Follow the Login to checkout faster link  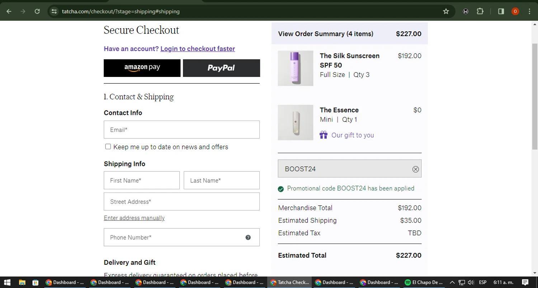point(198,49)
